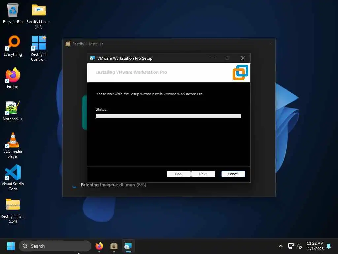338x254 pixels.
Task: Click the VMware setup title bar icon
Action: [x=92, y=58]
